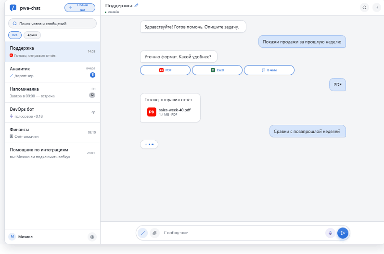Choose the PDF format quick reply
Image resolution: width=384 pixels, height=254 pixels.
166,70
